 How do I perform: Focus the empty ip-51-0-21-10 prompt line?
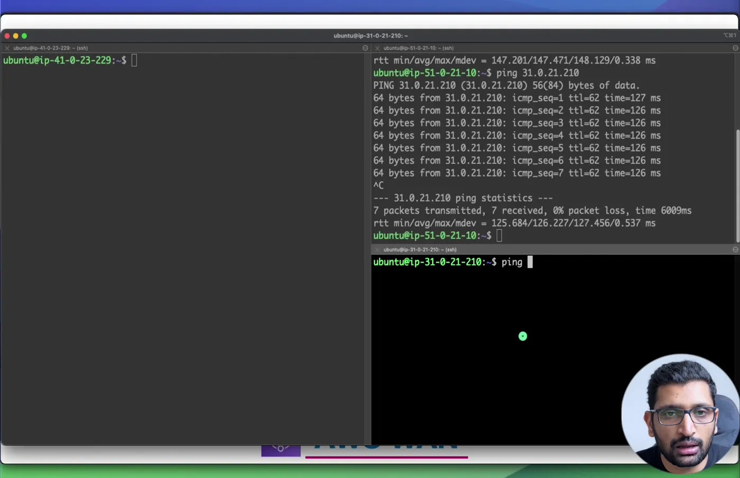438,236
